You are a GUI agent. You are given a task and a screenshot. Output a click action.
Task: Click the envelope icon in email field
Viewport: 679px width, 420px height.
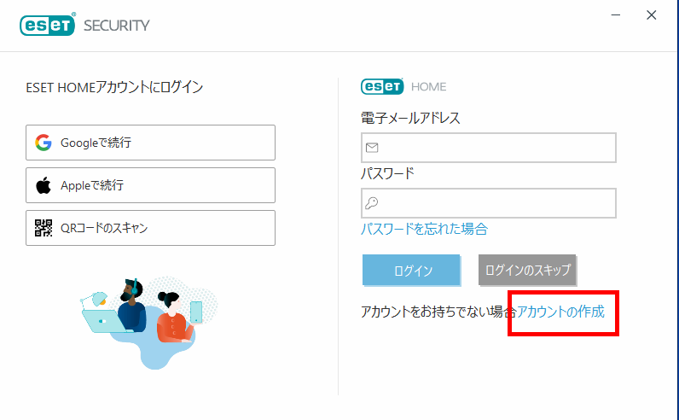tap(372, 148)
